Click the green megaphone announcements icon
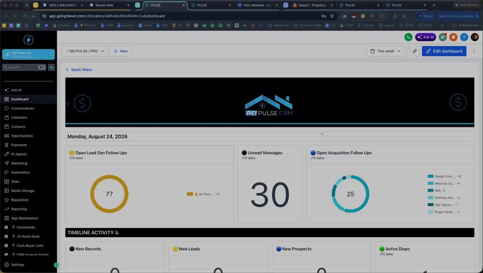The image size is (483, 273). coord(442,37)
